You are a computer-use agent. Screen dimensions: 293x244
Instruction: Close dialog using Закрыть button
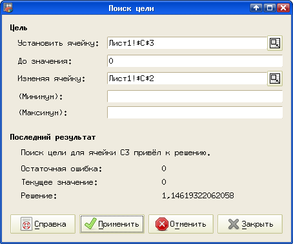pyautogui.click(x=250, y=224)
